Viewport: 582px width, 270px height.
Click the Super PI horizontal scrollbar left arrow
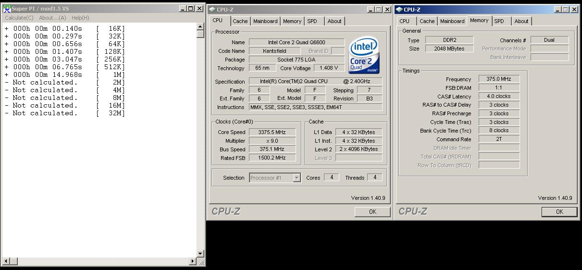7,261
